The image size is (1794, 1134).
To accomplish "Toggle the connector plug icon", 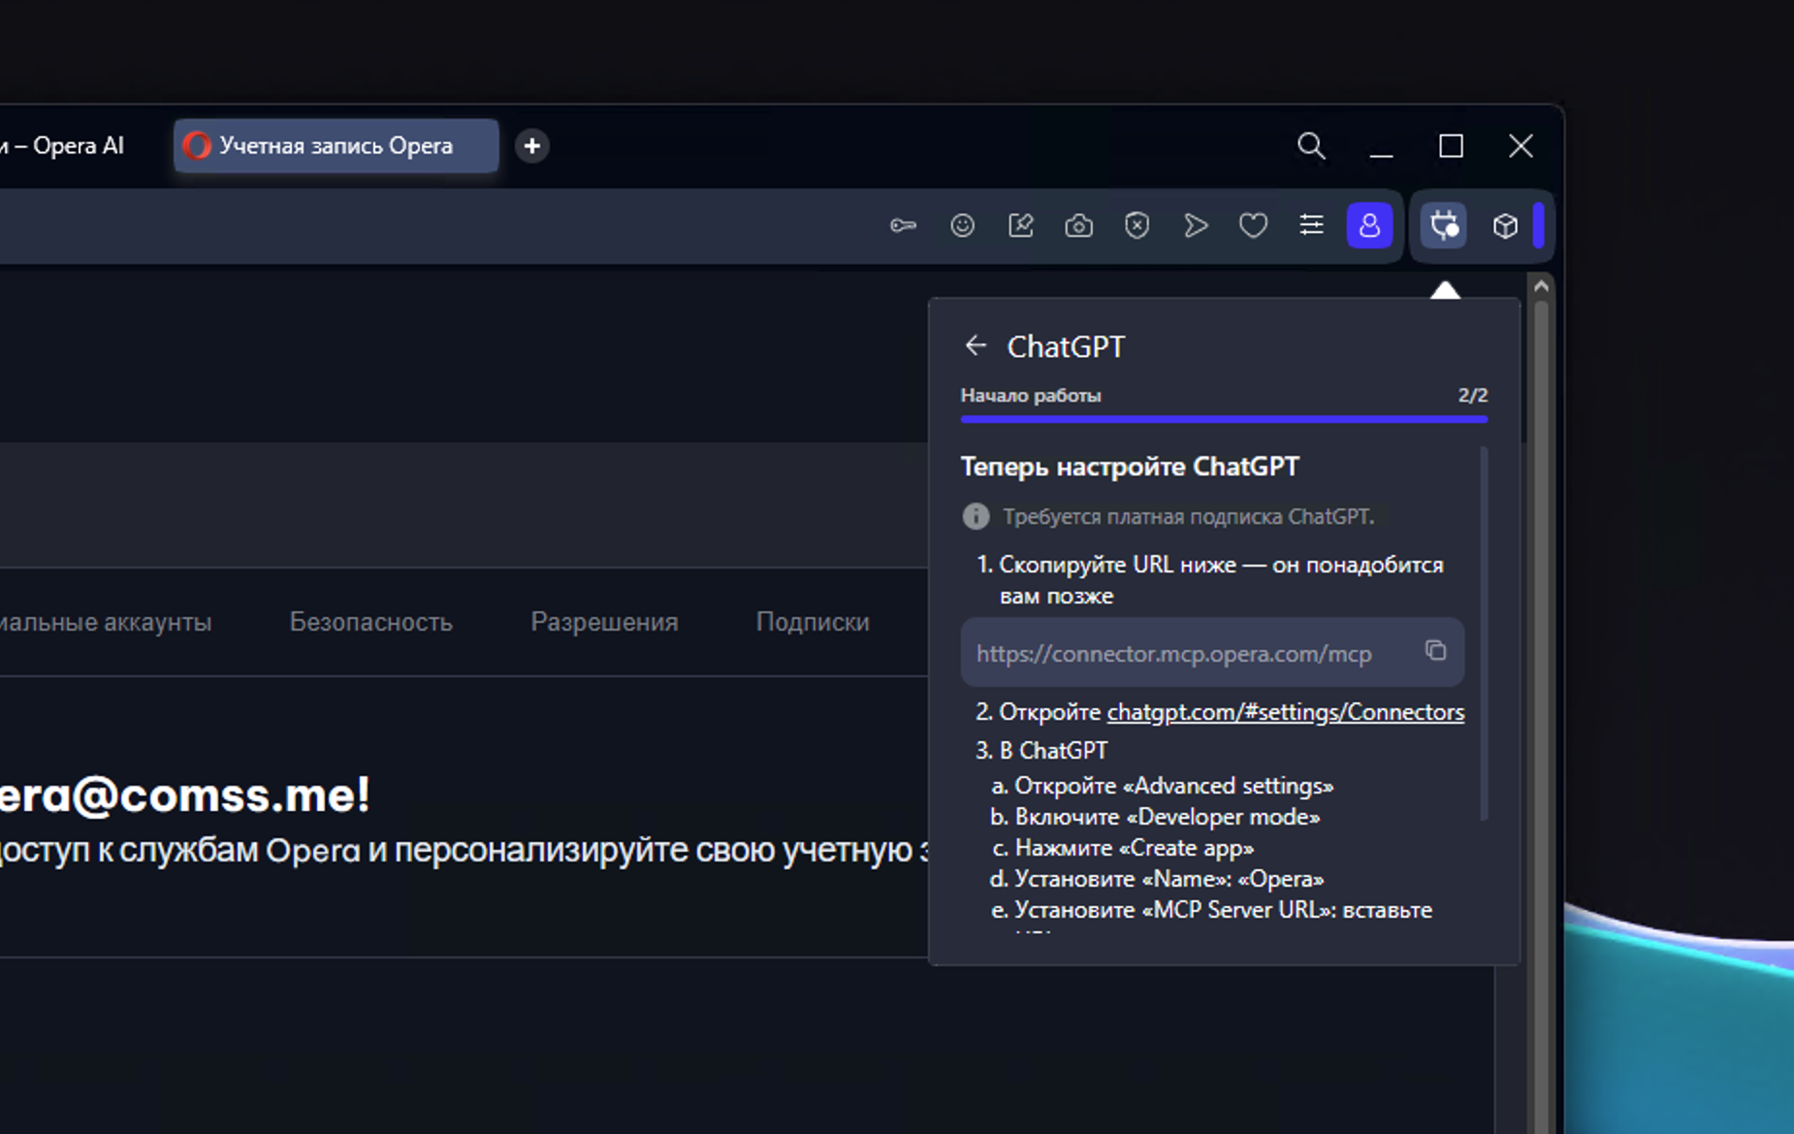I will tap(1444, 226).
